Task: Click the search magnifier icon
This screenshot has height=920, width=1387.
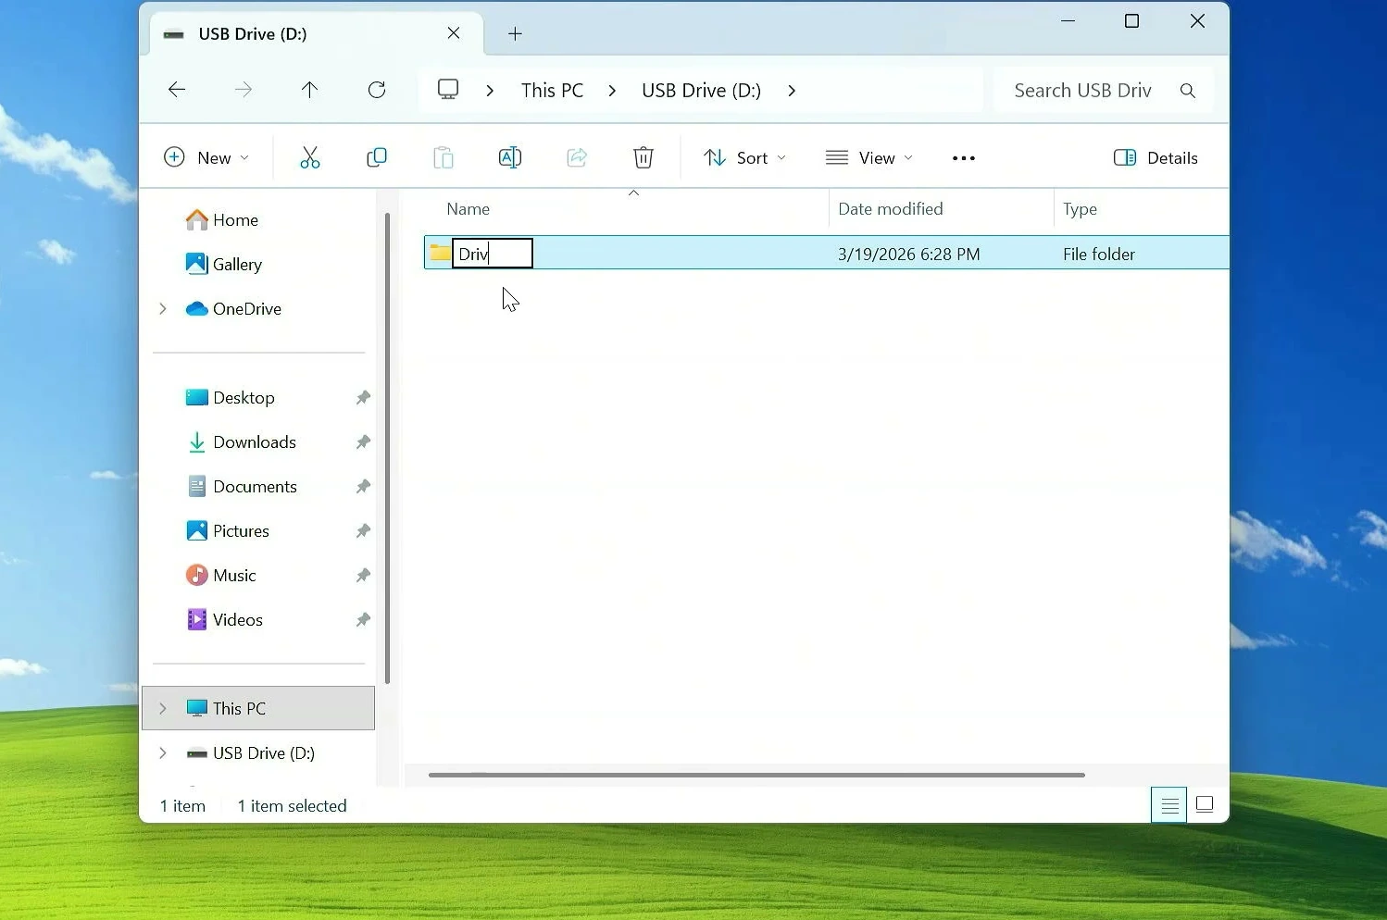Action: coord(1188,91)
